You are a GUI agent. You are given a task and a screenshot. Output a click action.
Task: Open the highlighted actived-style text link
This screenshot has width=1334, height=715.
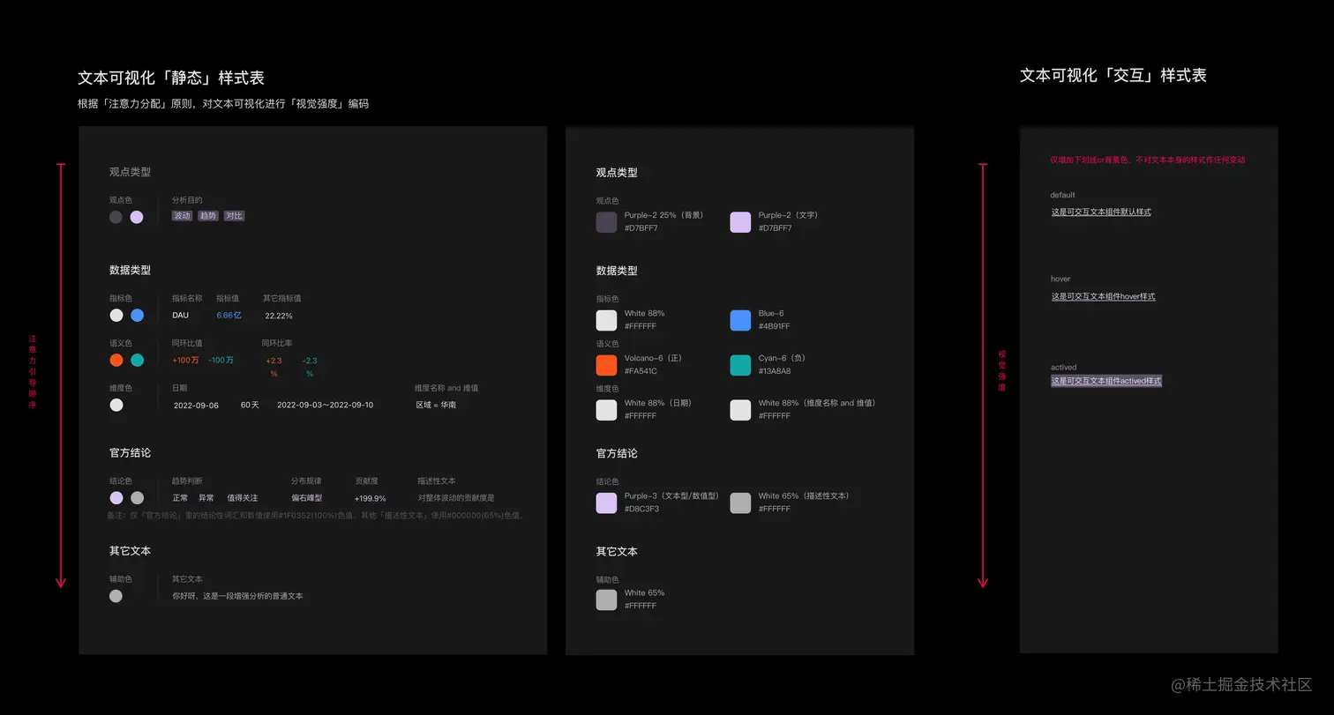click(1106, 381)
